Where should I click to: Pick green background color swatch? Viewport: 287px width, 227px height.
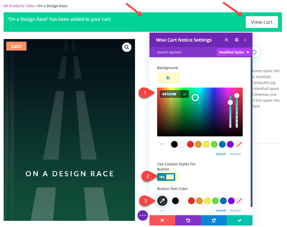coord(214,144)
